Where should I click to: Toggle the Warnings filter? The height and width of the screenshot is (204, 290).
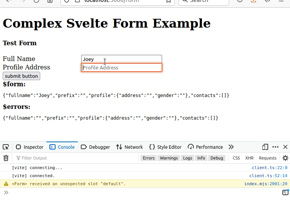coord(169,158)
